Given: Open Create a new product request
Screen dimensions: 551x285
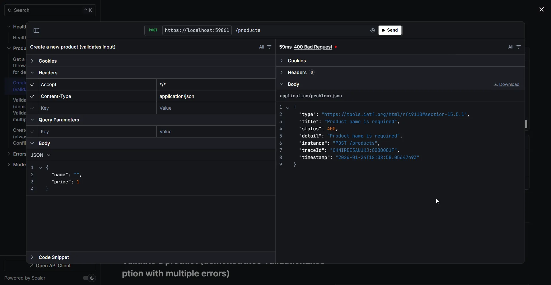Looking at the screenshot, I should point(19,86).
